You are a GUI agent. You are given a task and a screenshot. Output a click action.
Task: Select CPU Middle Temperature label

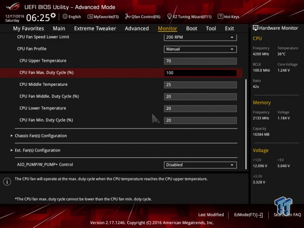[x=44, y=84]
